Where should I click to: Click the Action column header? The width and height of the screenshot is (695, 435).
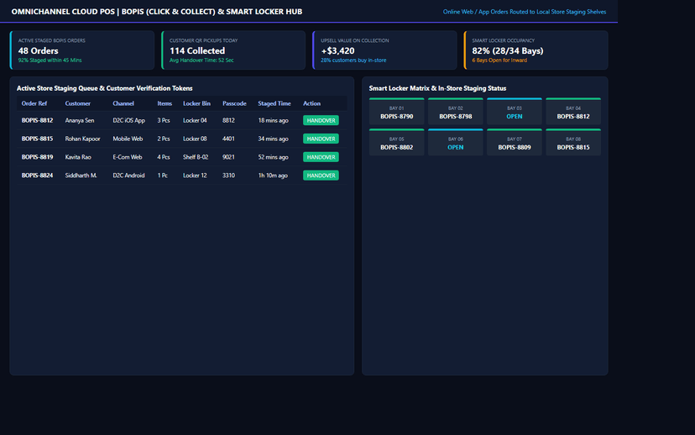(311, 103)
